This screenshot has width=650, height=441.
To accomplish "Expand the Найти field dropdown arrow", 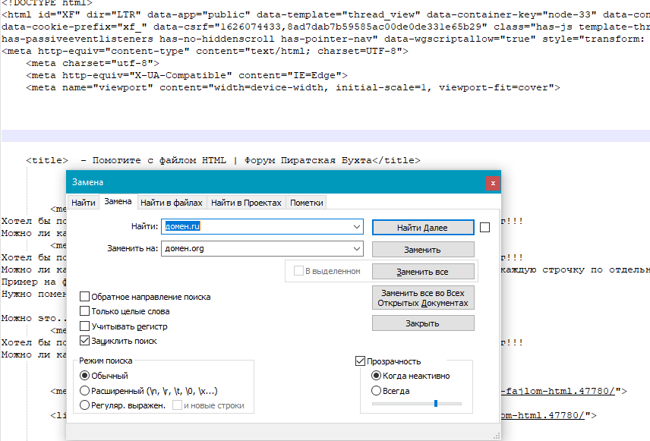I will pyautogui.click(x=356, y=227).
